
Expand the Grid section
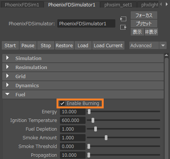pos(83,76)
